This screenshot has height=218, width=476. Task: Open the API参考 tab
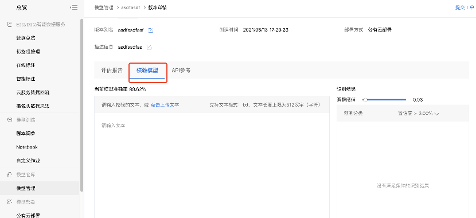tap(181, 71)
